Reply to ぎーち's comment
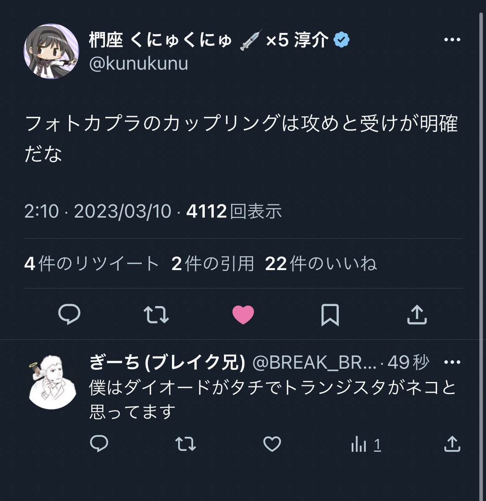The height and width of the screenshot is (501, 486). pos(99,444)
